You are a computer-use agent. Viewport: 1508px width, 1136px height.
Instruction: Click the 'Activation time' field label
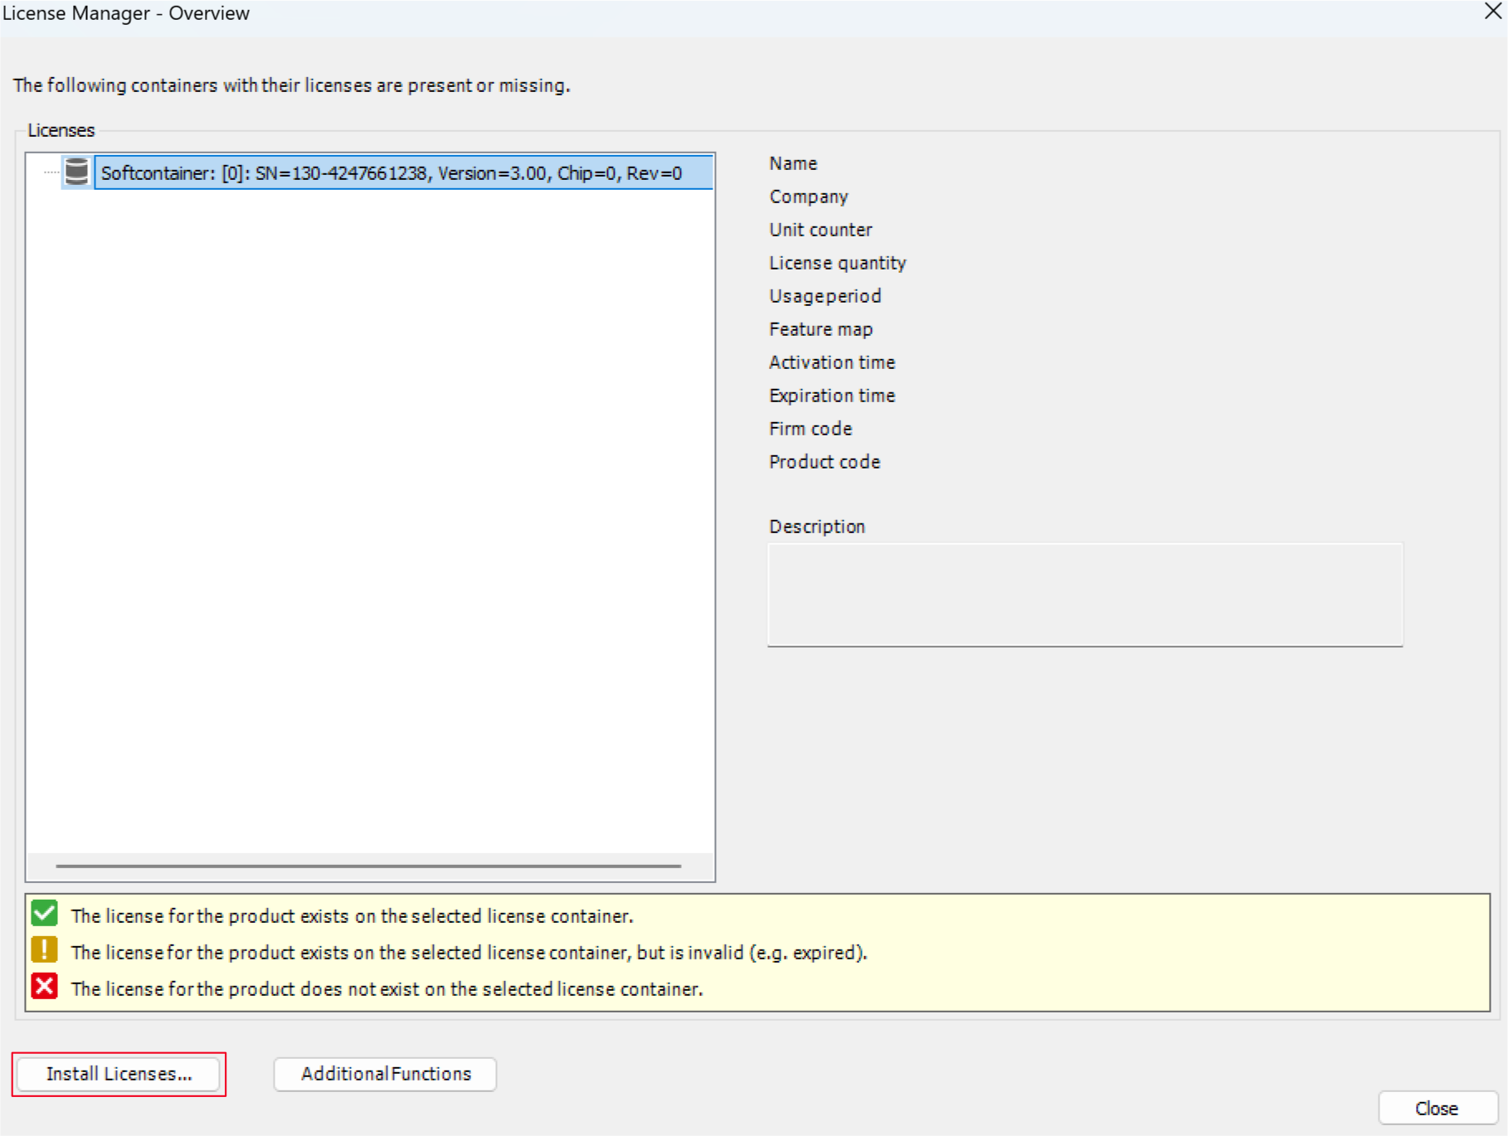[x=832, y=362]
